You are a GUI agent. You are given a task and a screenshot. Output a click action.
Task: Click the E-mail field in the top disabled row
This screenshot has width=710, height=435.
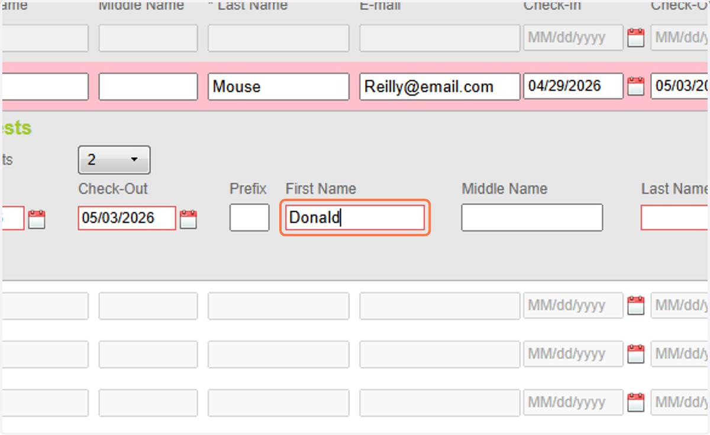coord(440,38)
